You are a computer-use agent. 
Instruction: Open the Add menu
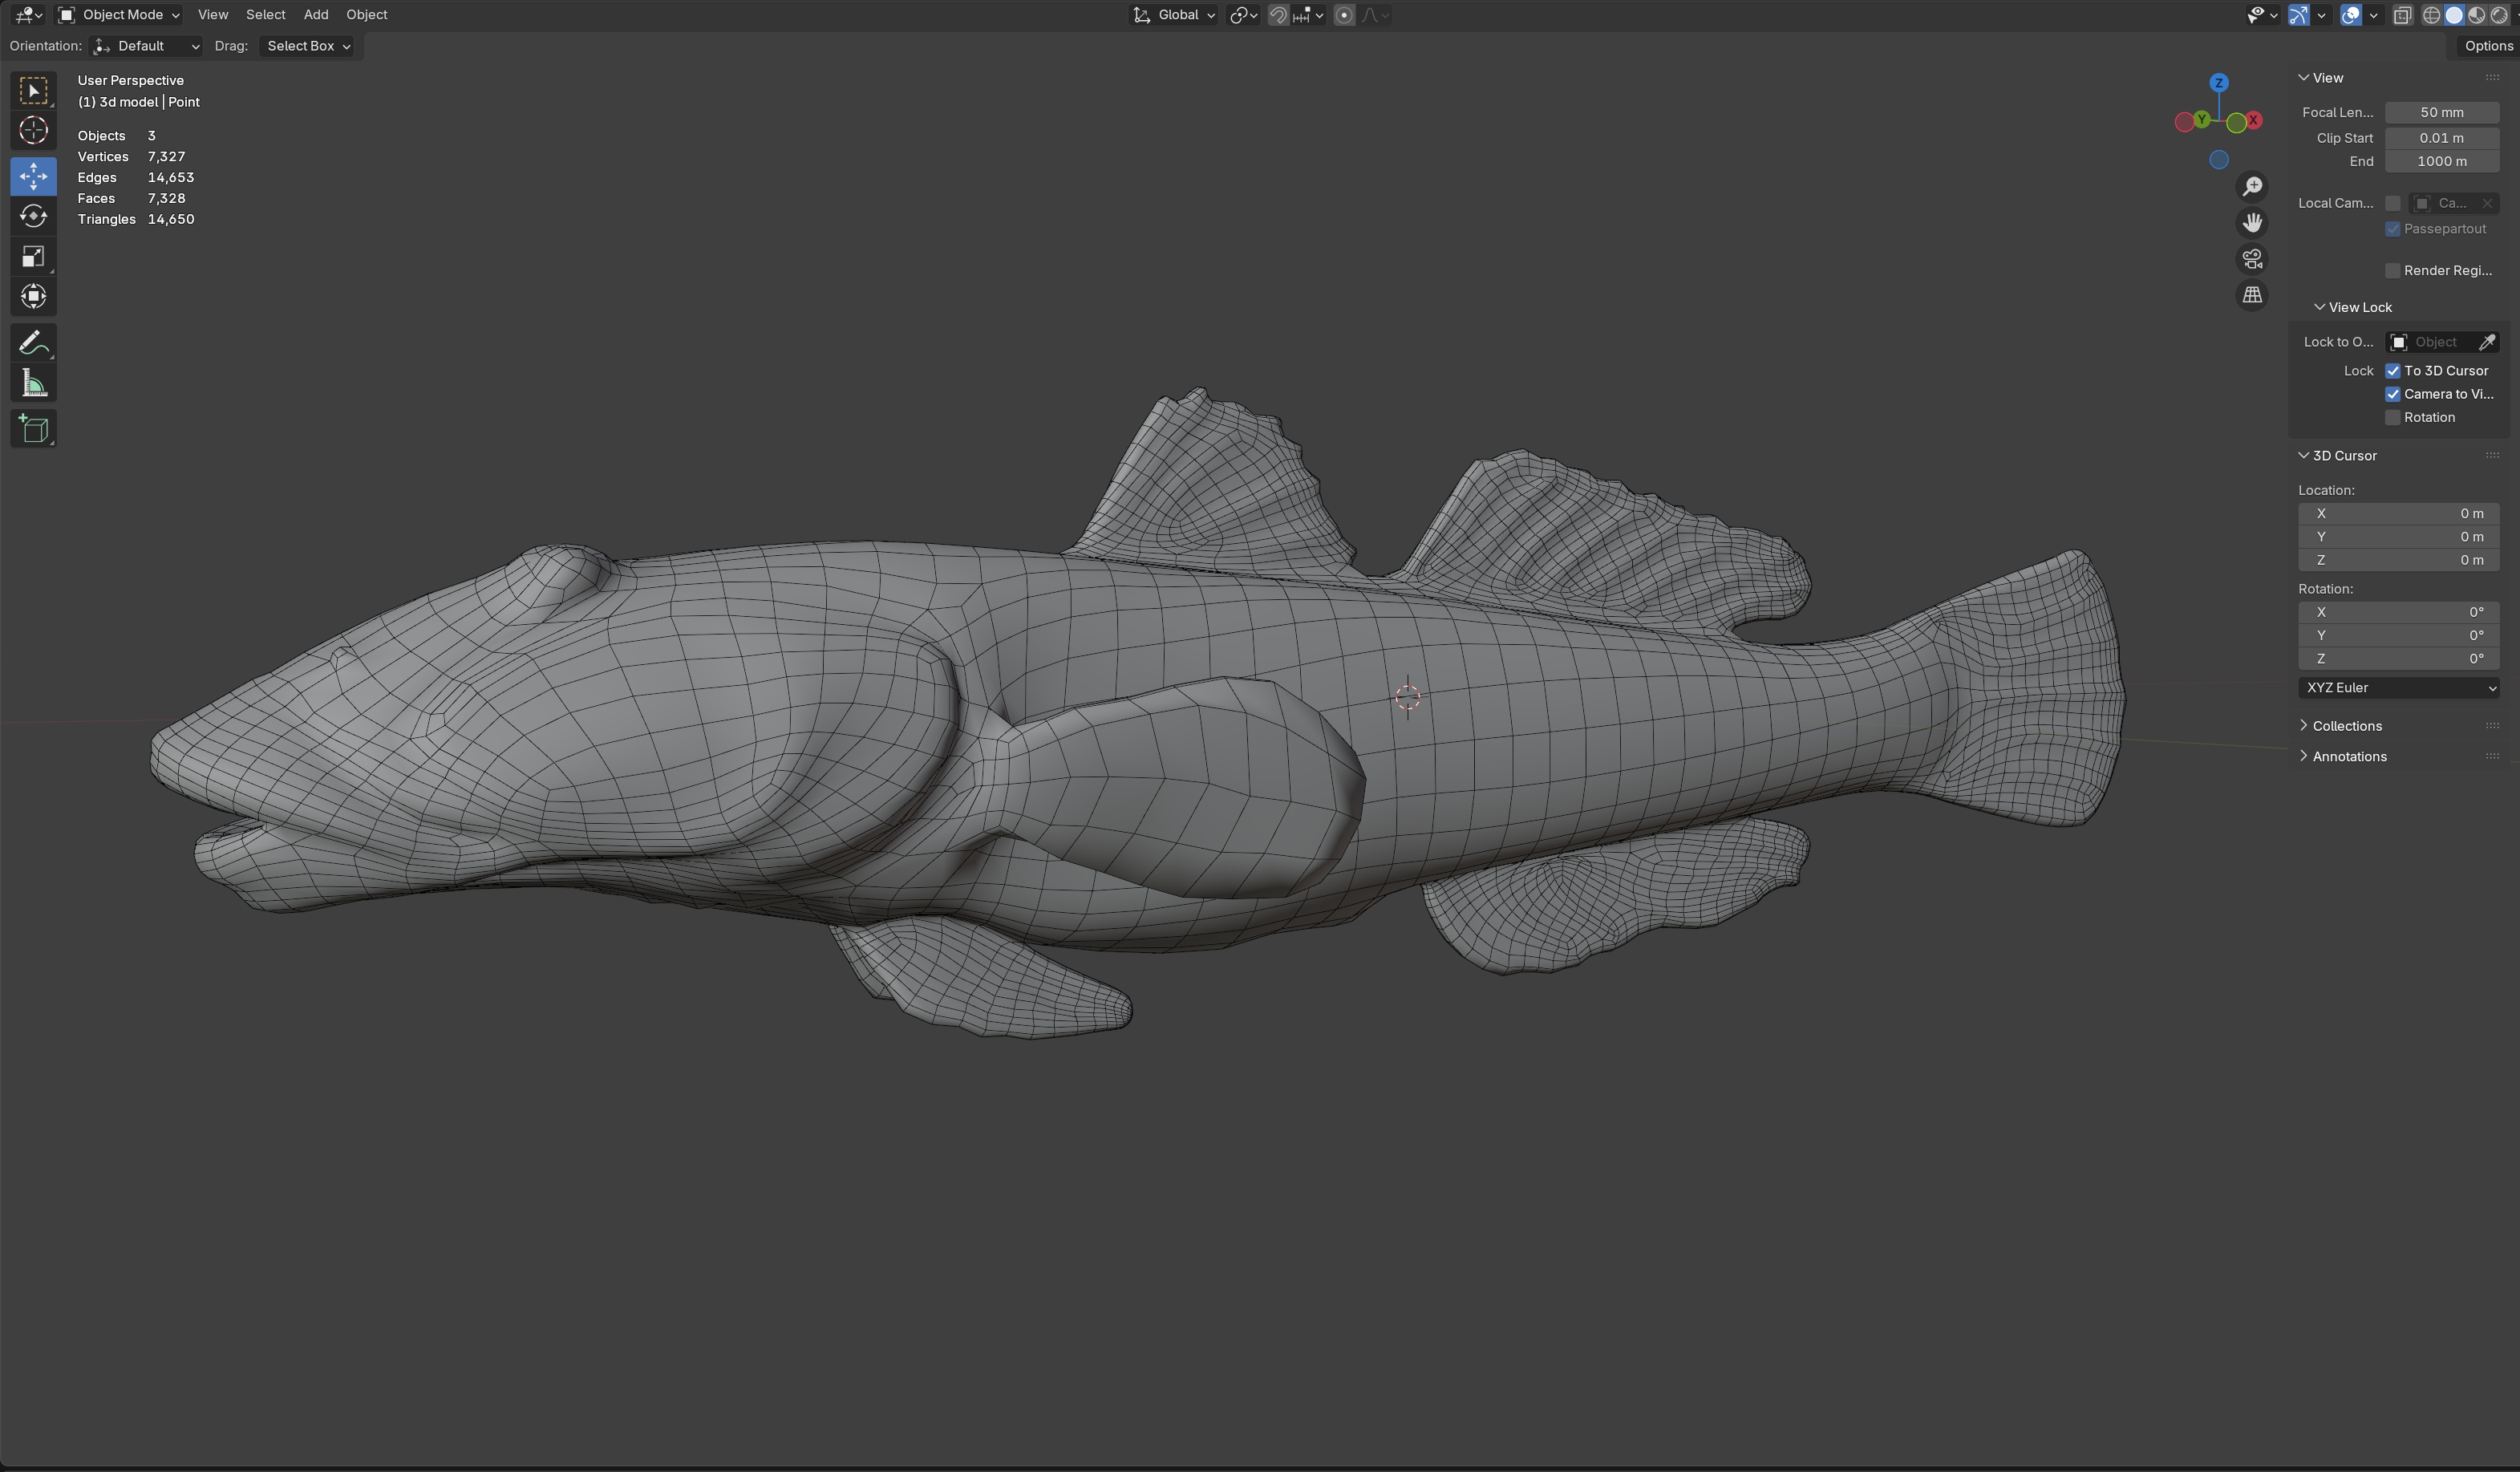coord(315,15)
